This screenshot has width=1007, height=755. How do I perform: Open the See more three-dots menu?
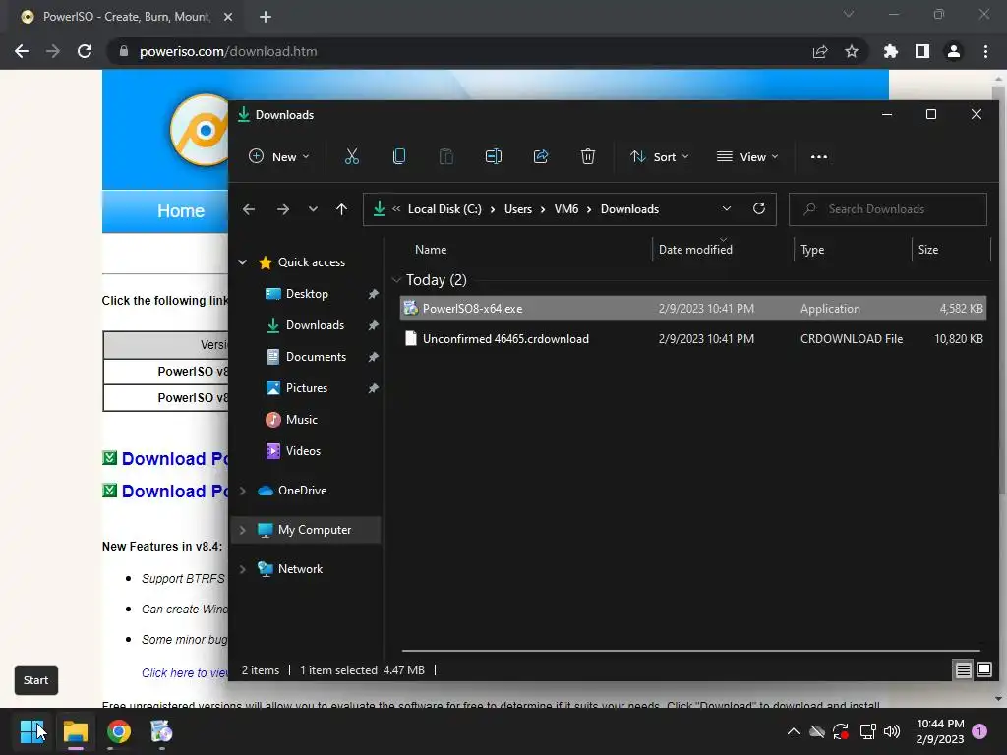[x=819, y=156]
